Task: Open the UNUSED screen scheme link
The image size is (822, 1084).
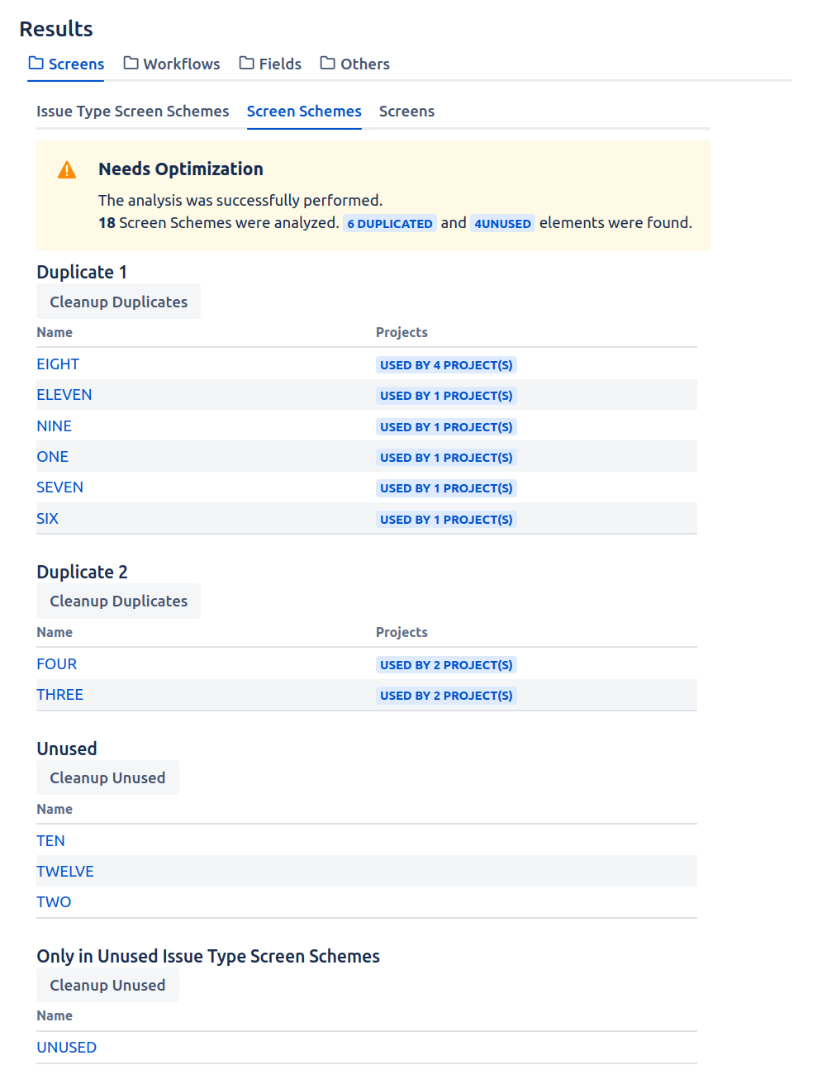Action: [x=66, y=1048]
